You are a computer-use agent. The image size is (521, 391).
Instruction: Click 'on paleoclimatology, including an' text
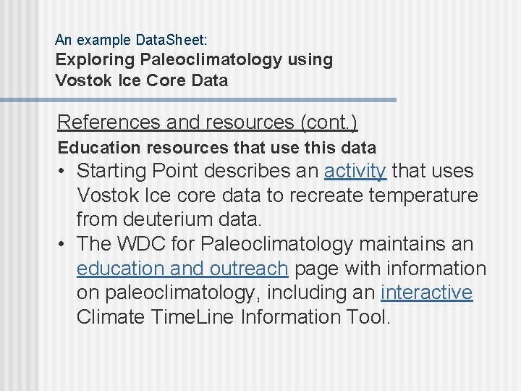click(x=224, y=293)
